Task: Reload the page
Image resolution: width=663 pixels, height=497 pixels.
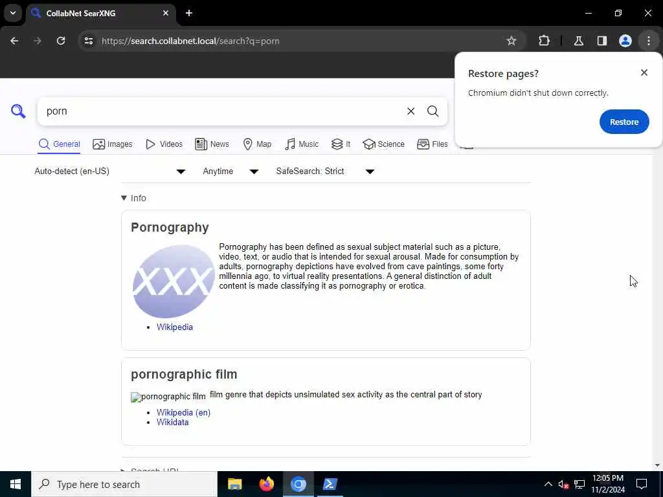Action: click(x=61, y=41)
